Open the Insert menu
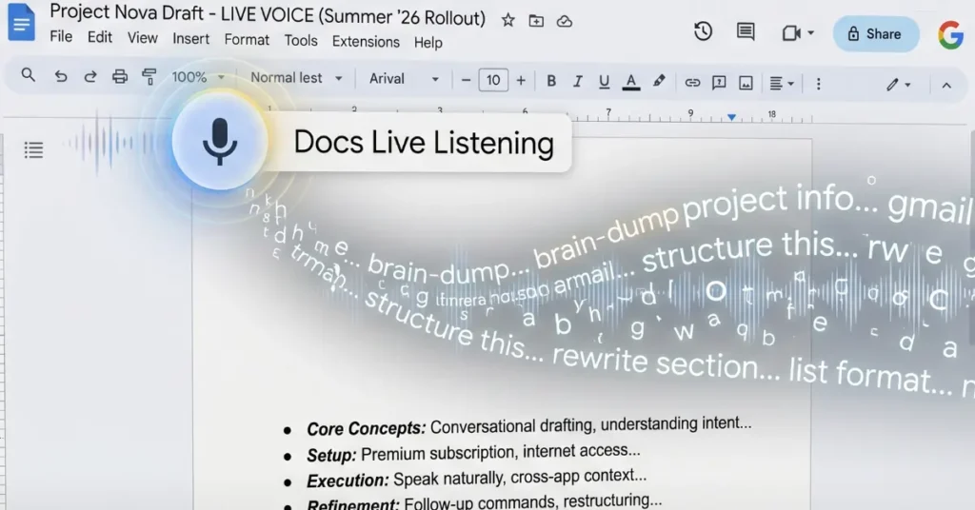Screen dimensions: 975x510 coord(190,38)
